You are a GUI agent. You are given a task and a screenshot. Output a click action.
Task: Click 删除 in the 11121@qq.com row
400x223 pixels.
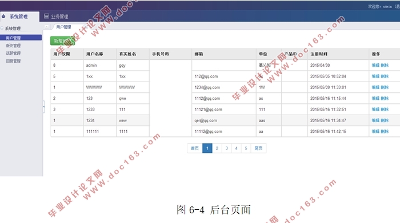tap(385, 109)
